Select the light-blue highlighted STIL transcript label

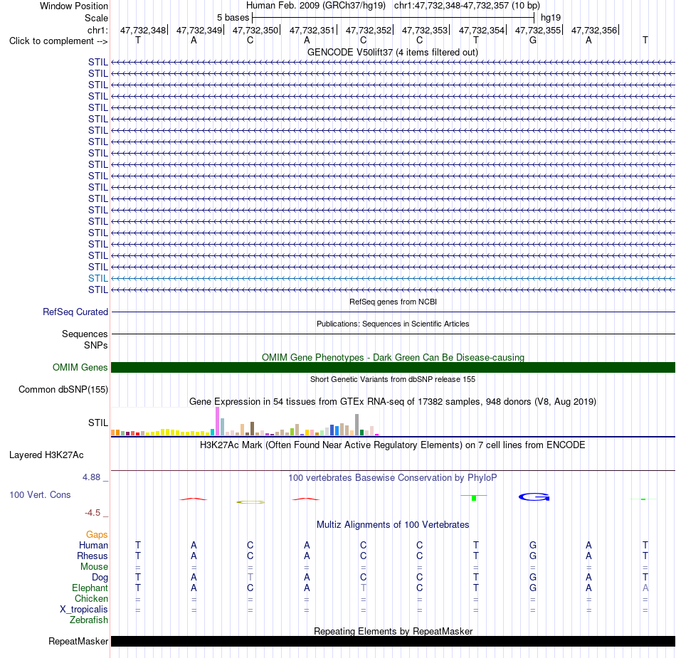[98, 278]
